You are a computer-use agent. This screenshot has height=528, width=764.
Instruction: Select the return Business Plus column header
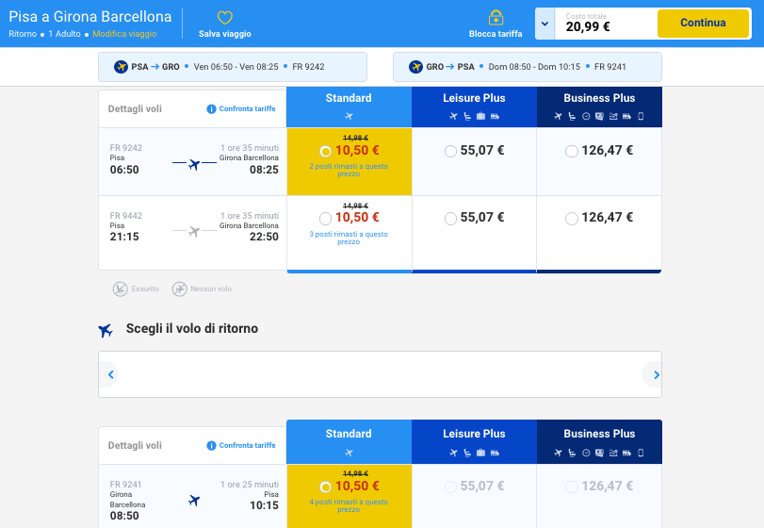[x=599, y=441]
